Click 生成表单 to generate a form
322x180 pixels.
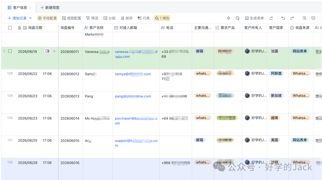point(254,18)
